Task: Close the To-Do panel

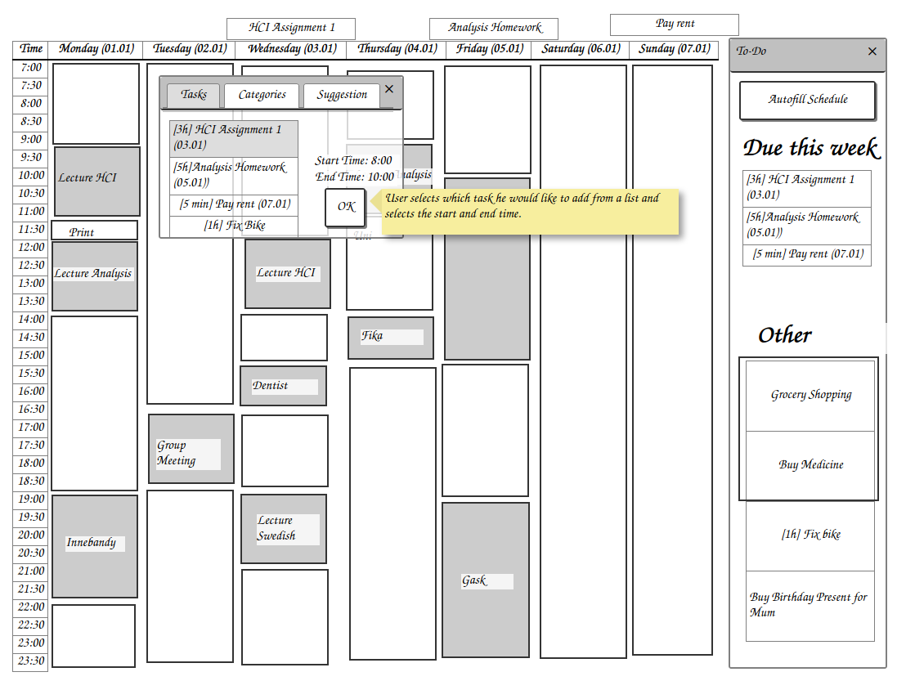Action: click(872, 52)
